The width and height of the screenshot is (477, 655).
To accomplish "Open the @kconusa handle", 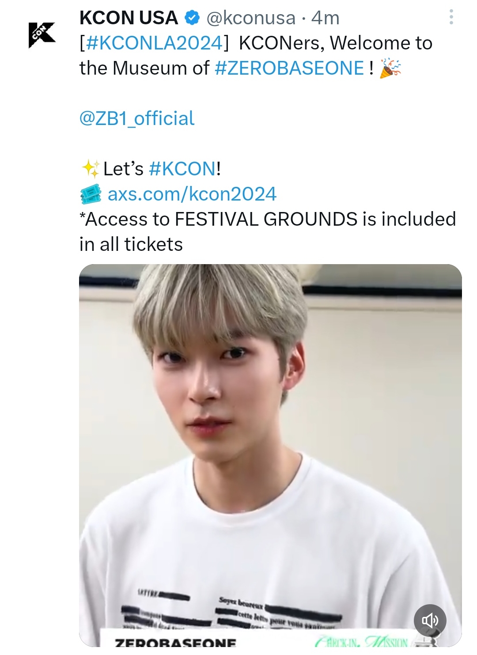I will pyautogui.click(x=251, y=18).
